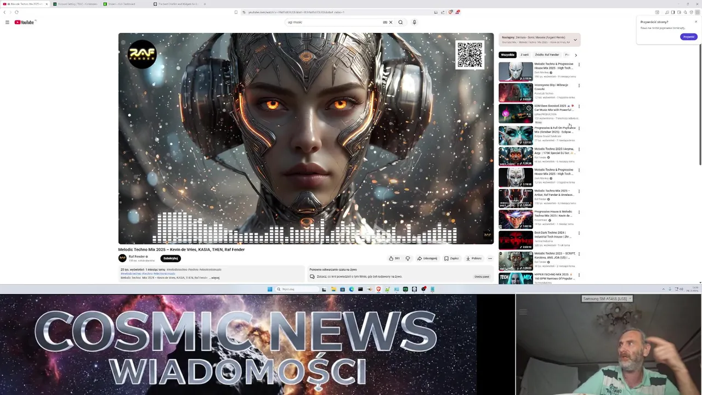Like the video with thumbs up
Screen dimensions: 702x395
coord(394,258)
